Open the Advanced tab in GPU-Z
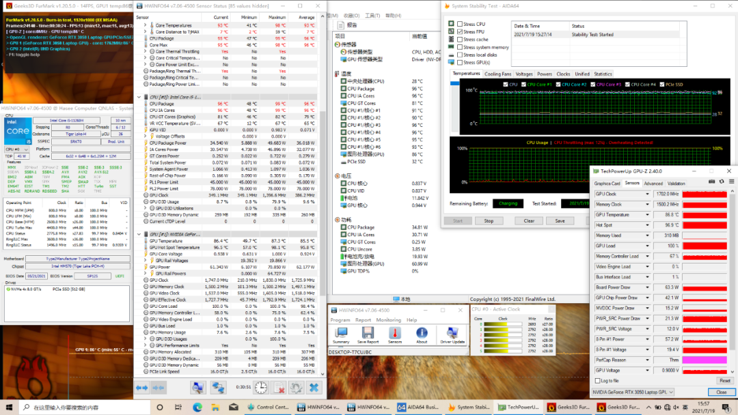 [x=653, y=183]
